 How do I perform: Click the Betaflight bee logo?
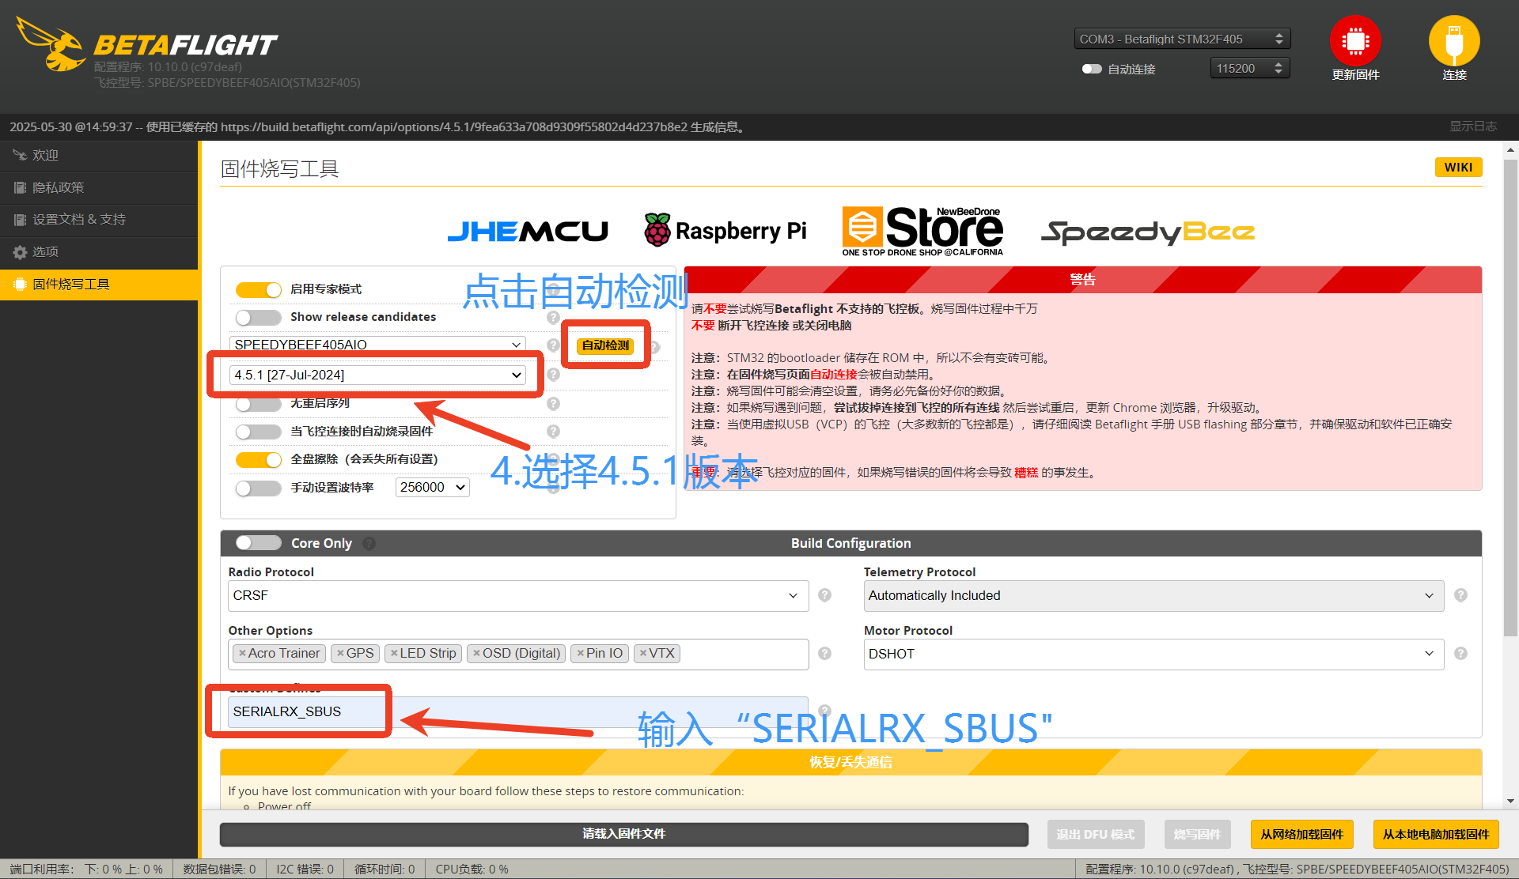(51, 44)
